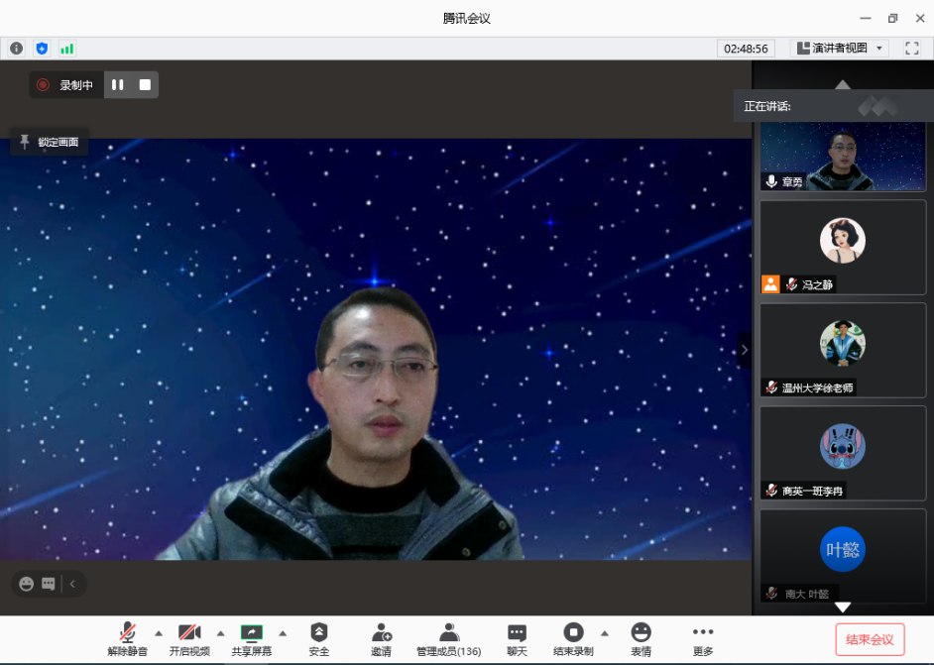934x665 pixels.
Task: Open 管理成员(136) member list
Action: pos(448,633)
